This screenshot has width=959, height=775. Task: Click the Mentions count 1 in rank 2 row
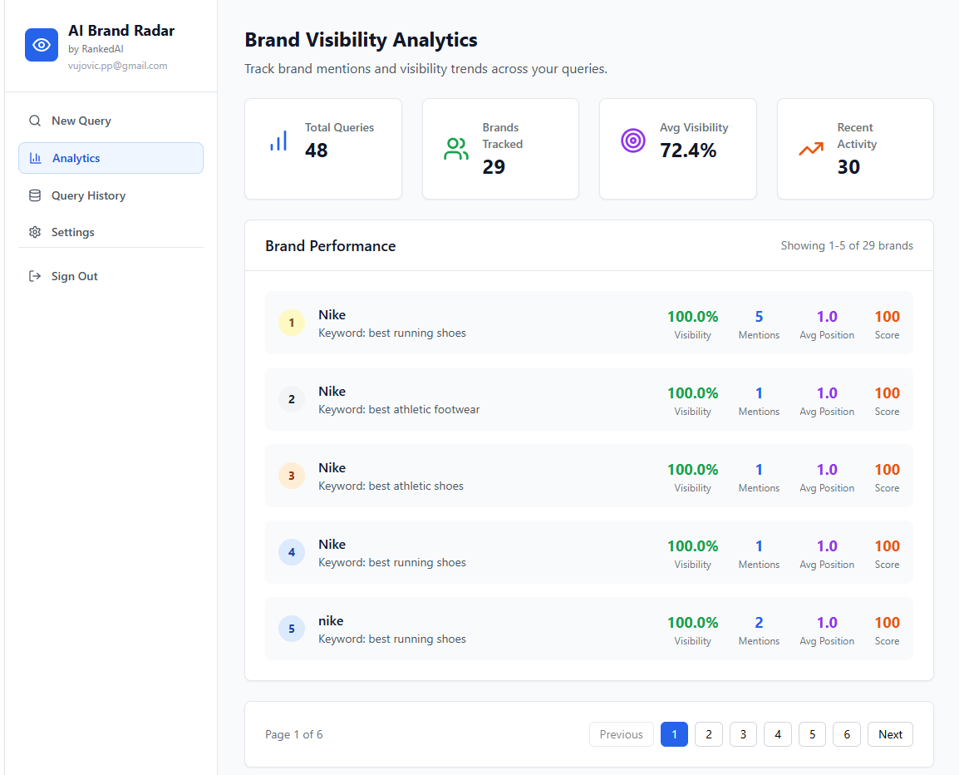pyautogui.click(x=759, y=393)
